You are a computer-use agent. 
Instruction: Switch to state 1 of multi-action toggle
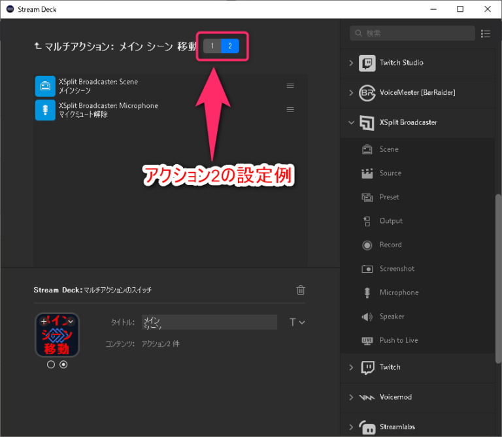[x=212, y=46]
